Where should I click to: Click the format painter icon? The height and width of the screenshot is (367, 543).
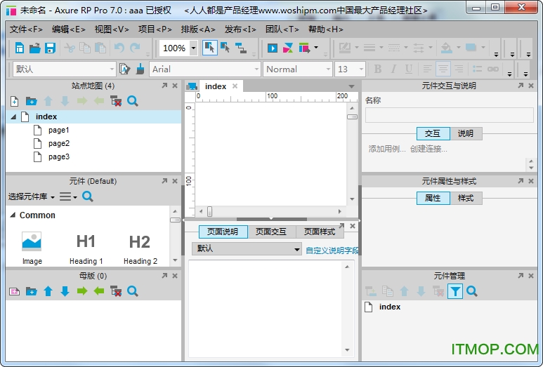click(140, 69)
